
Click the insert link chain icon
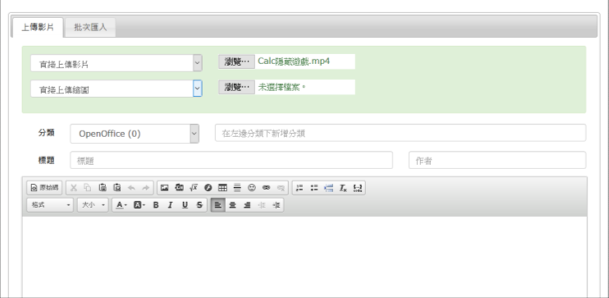click(266, 188)
